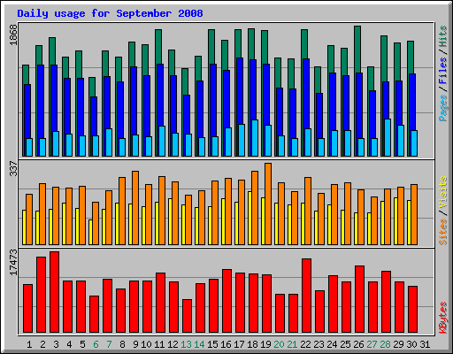Select the blue Files bar for day 6
Image resolution: width=453 pixels, height=354 pixels.
tap(94, 116)
